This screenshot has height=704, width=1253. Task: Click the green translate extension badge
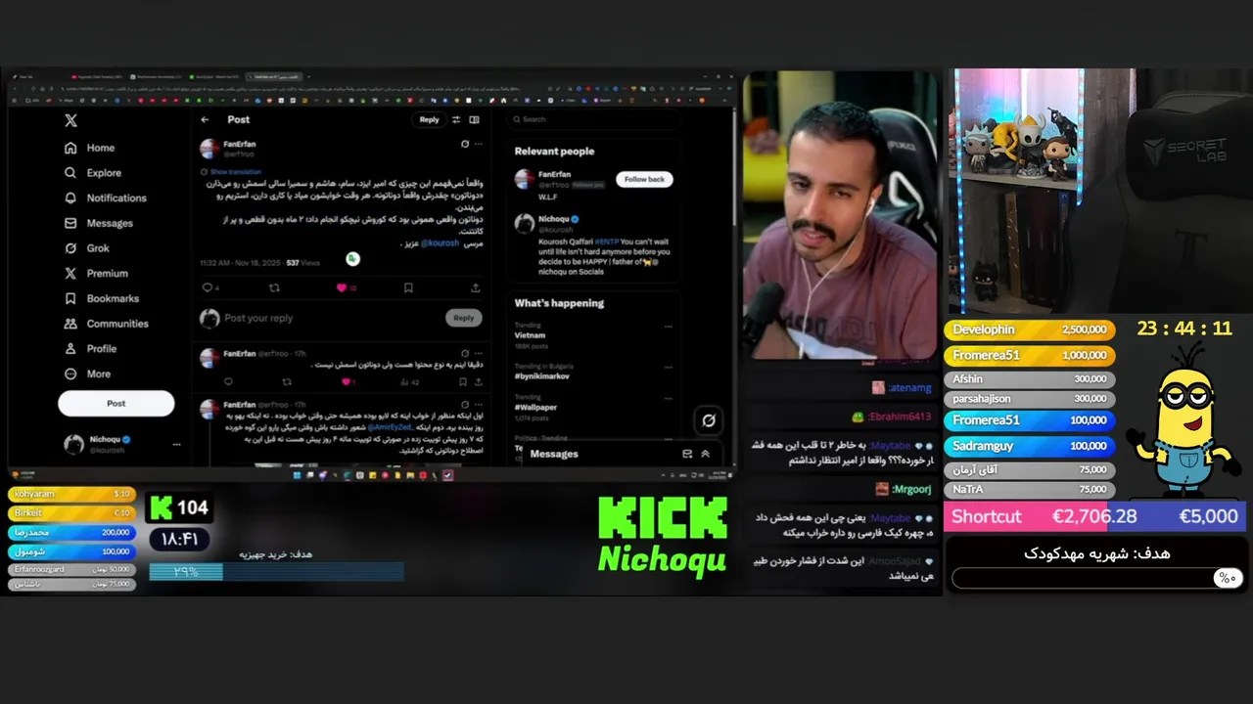tap(352, 259)
